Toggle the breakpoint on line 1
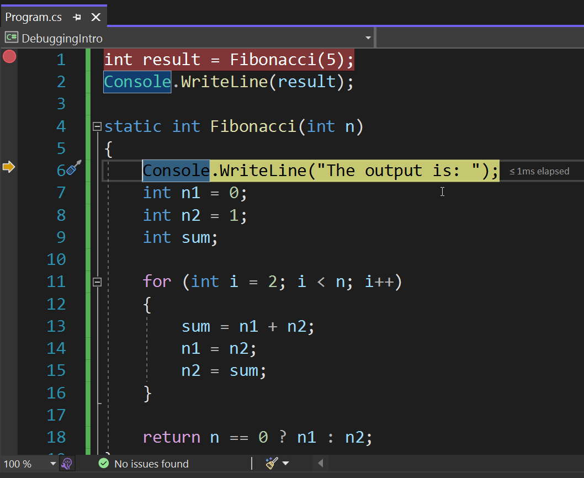Viewport: 584px width, 478px height. pos(9,57)
